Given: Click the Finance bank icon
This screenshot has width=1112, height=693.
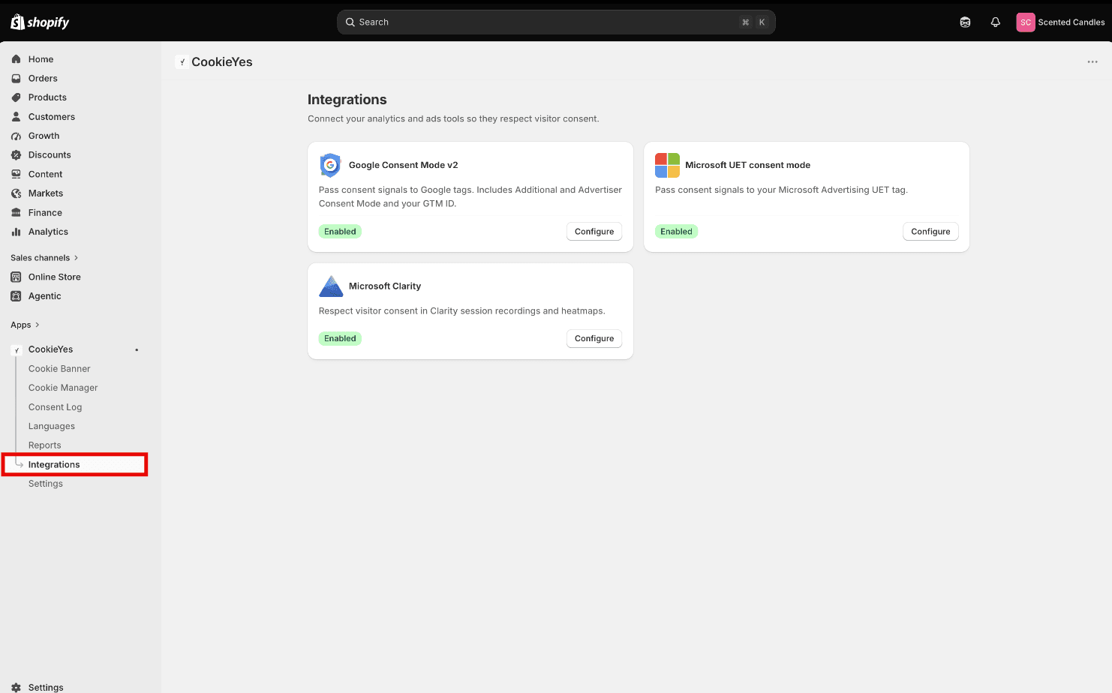Looking at the screenshot, I should 16,213.
